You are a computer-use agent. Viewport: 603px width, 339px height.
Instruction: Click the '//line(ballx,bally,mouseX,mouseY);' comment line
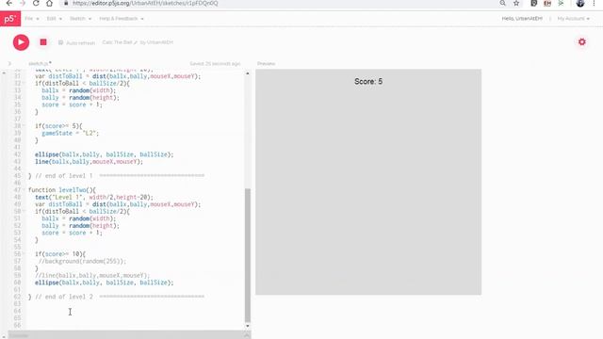[x=92, y=276]
